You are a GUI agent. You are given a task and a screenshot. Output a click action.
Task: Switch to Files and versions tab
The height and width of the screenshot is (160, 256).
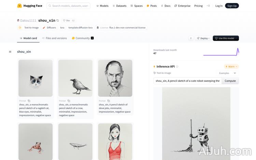(x=54, y=38)
